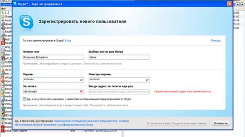This screenshot has width=245, height=137.
Task: Open the Помощь help link
Action: [216, 41]
